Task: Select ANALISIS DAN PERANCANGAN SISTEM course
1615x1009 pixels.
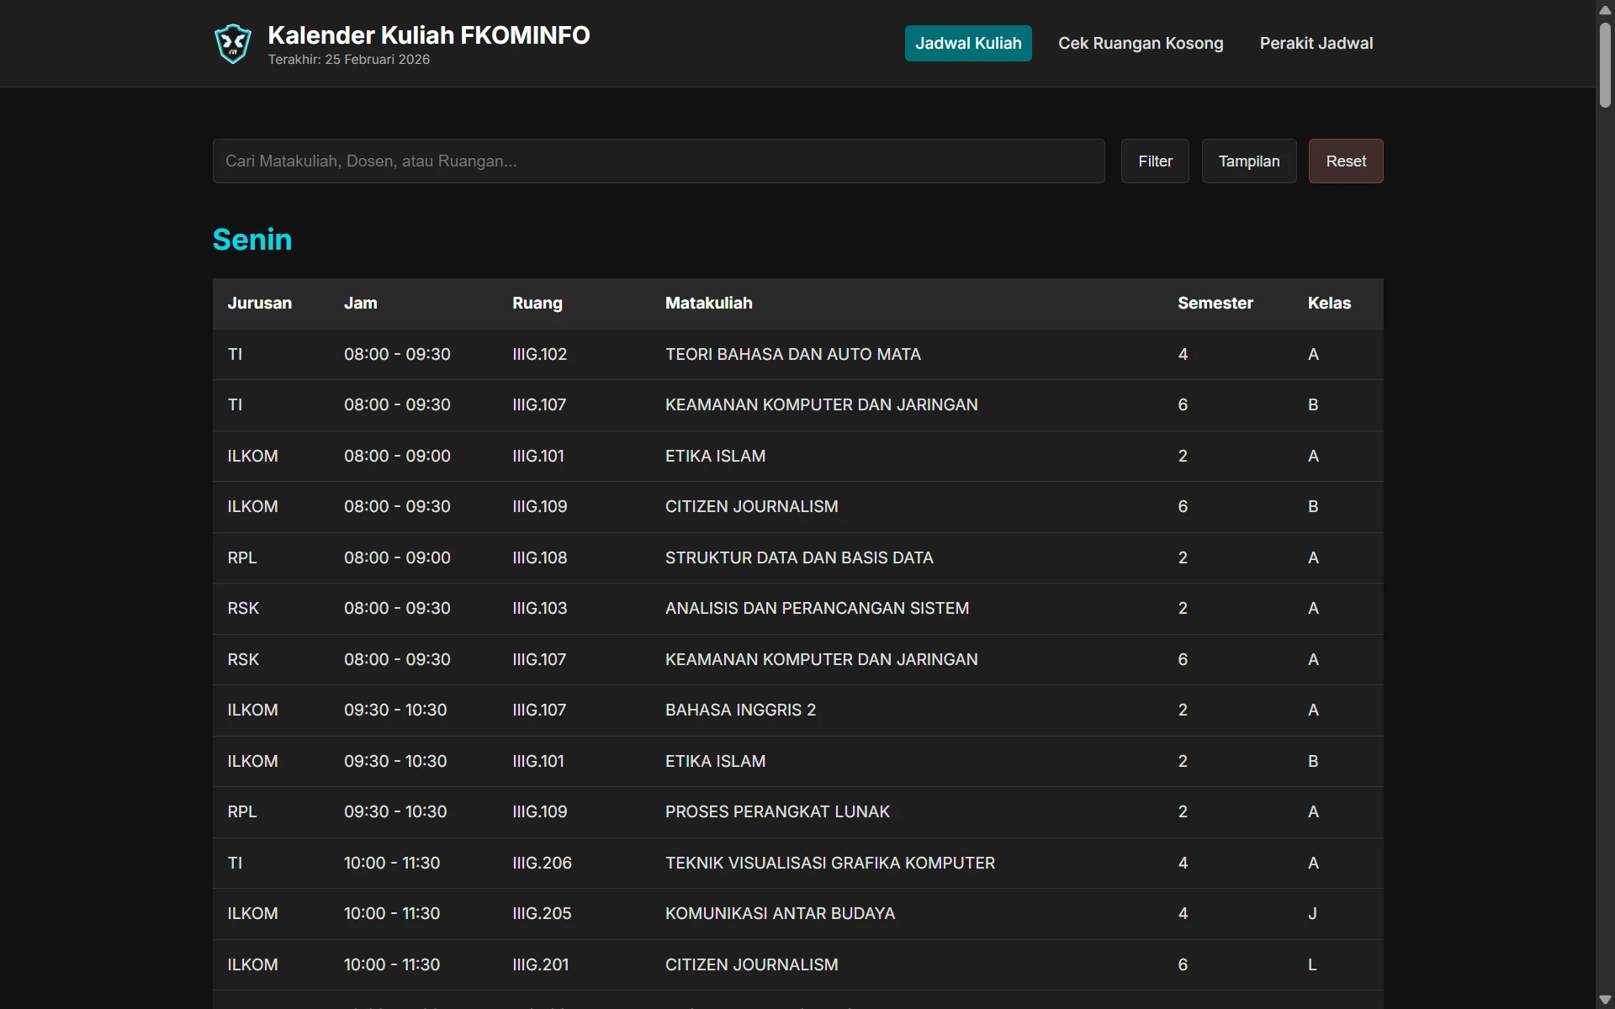Action: click(817, 608)
